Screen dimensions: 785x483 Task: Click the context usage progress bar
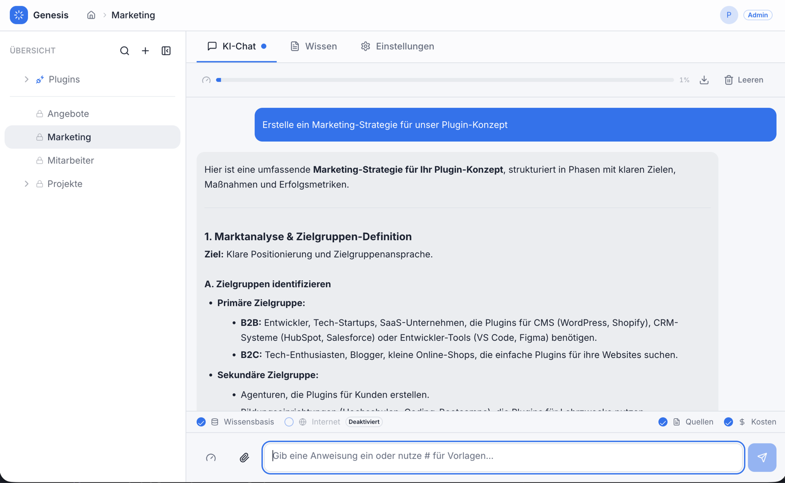445,80
